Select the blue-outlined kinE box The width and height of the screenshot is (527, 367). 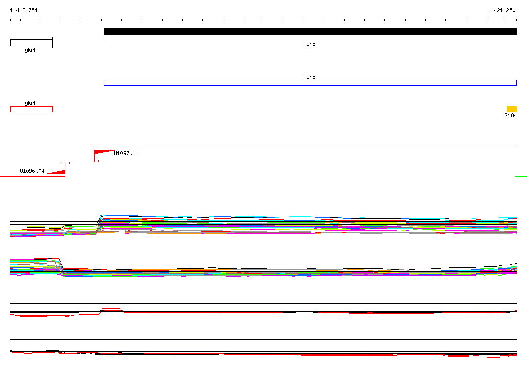click(310, 83)
